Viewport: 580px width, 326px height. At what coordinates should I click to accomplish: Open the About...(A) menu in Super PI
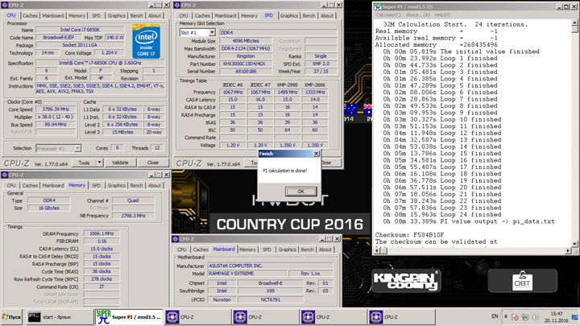(417, 14)
